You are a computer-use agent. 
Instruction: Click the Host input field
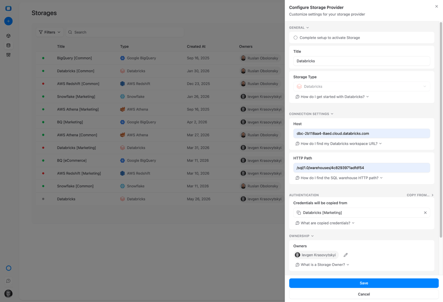tap(362, 133)
